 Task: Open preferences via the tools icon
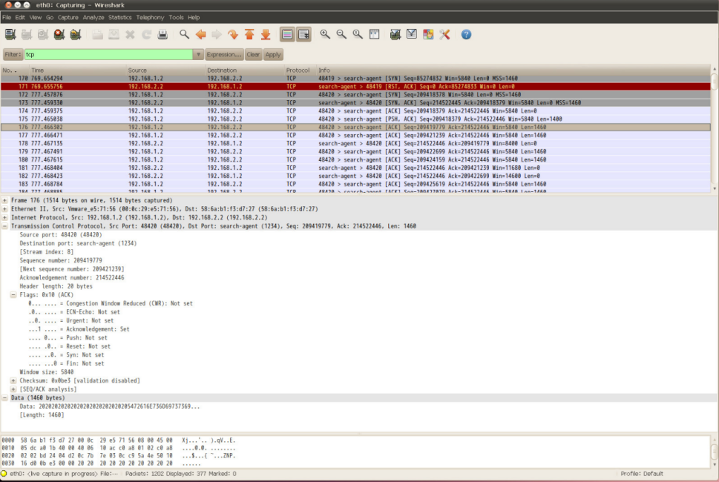point(445,34)
